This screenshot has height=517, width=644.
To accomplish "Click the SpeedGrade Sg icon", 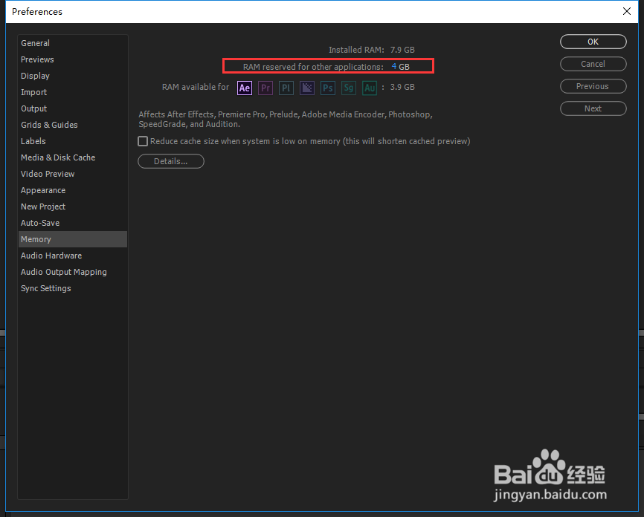I will coord(349,88).
